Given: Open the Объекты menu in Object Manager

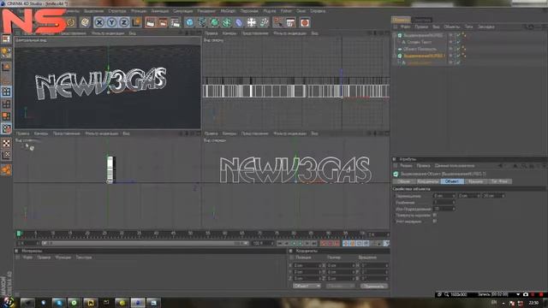Looking at the screenshot, I should pos(451,27).
